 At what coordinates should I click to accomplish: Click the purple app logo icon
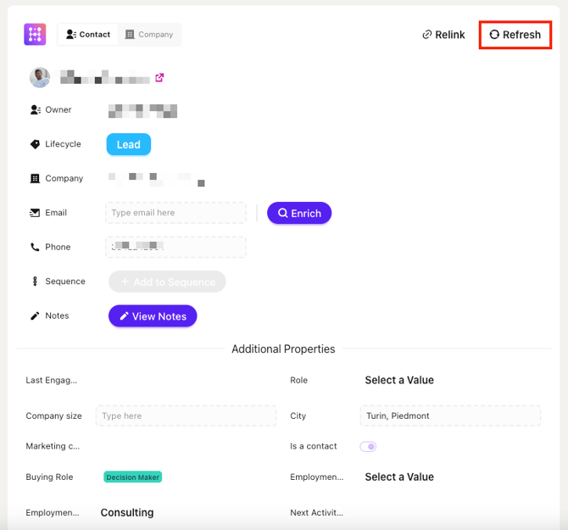tap(35, 35)
